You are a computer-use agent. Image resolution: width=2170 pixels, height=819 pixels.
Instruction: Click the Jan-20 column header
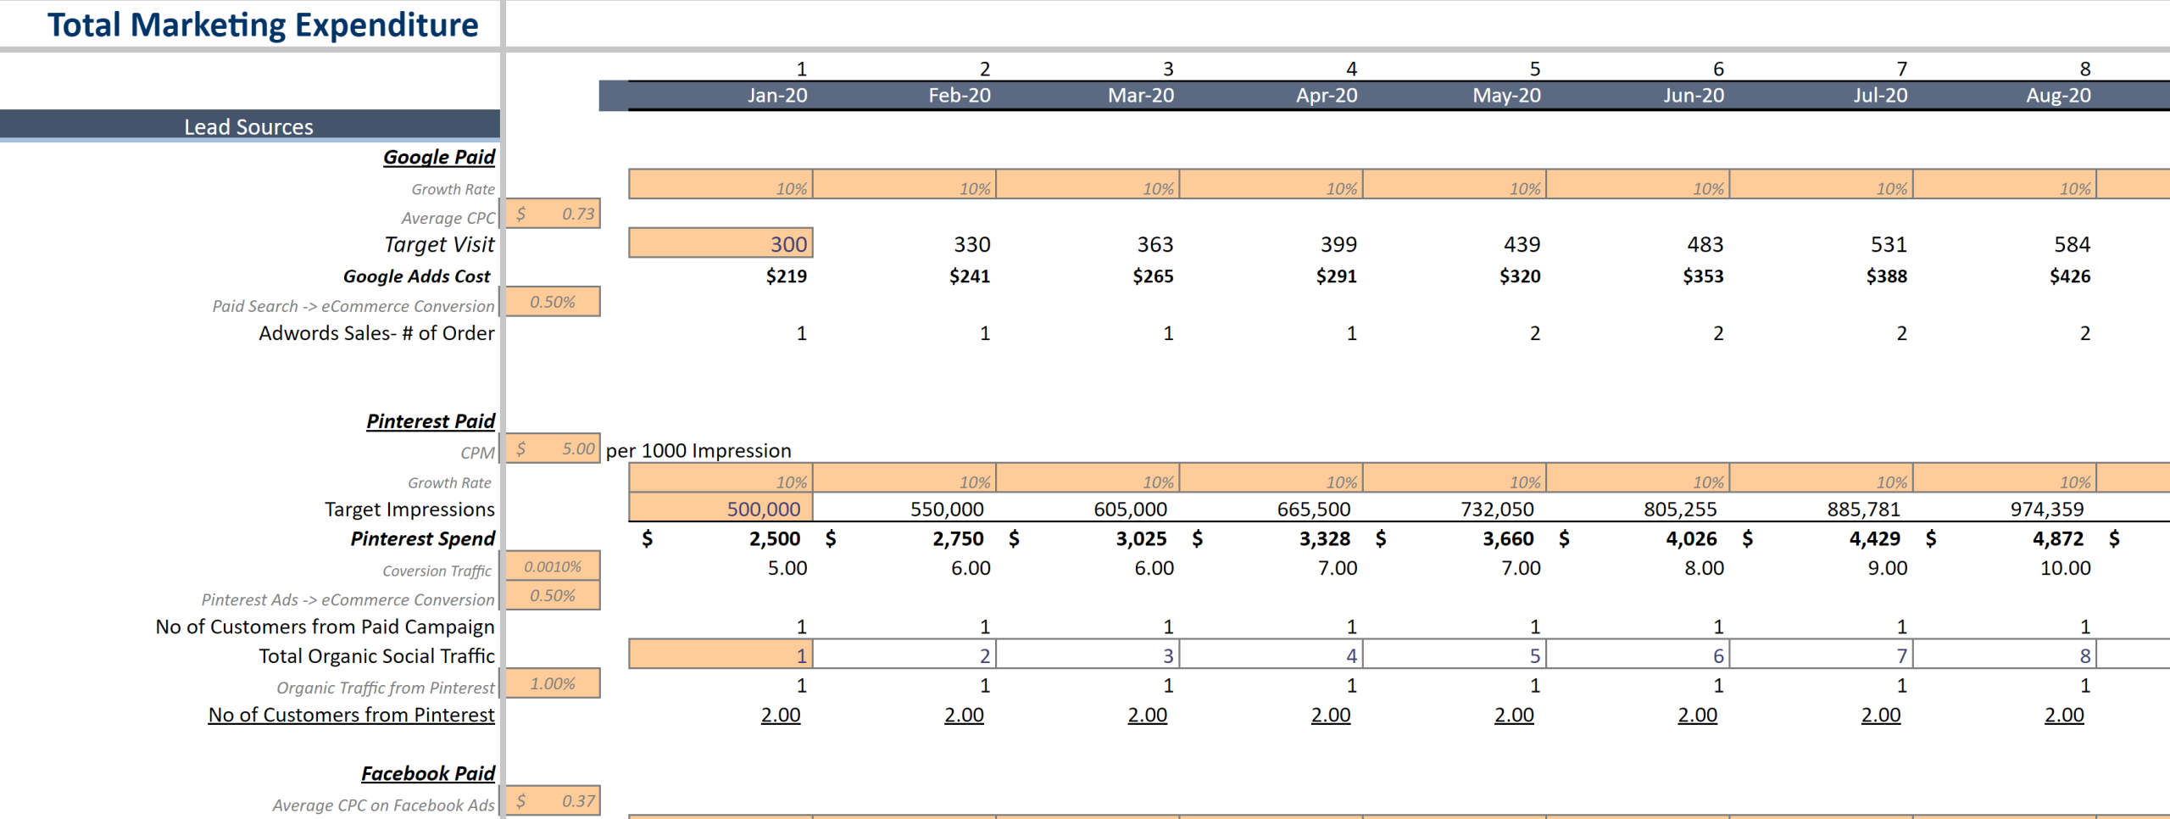pos(778,96)
